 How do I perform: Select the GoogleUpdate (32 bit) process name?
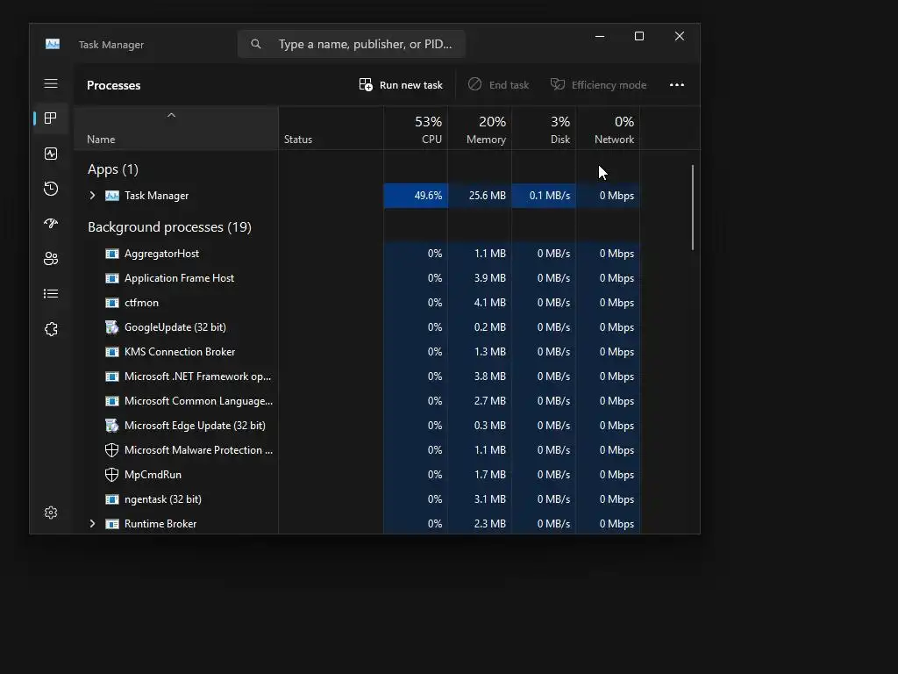(175, 327)
